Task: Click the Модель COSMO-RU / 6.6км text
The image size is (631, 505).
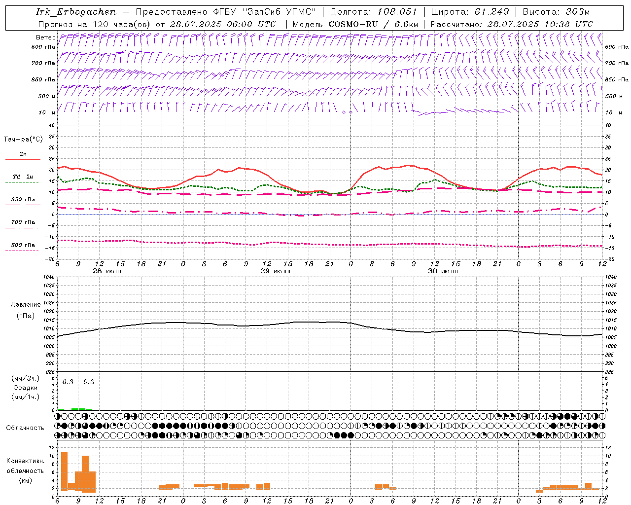Action: [355, 24]
